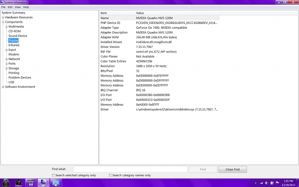
Task: Expand the Network node
Action: [x=6, y=59]
